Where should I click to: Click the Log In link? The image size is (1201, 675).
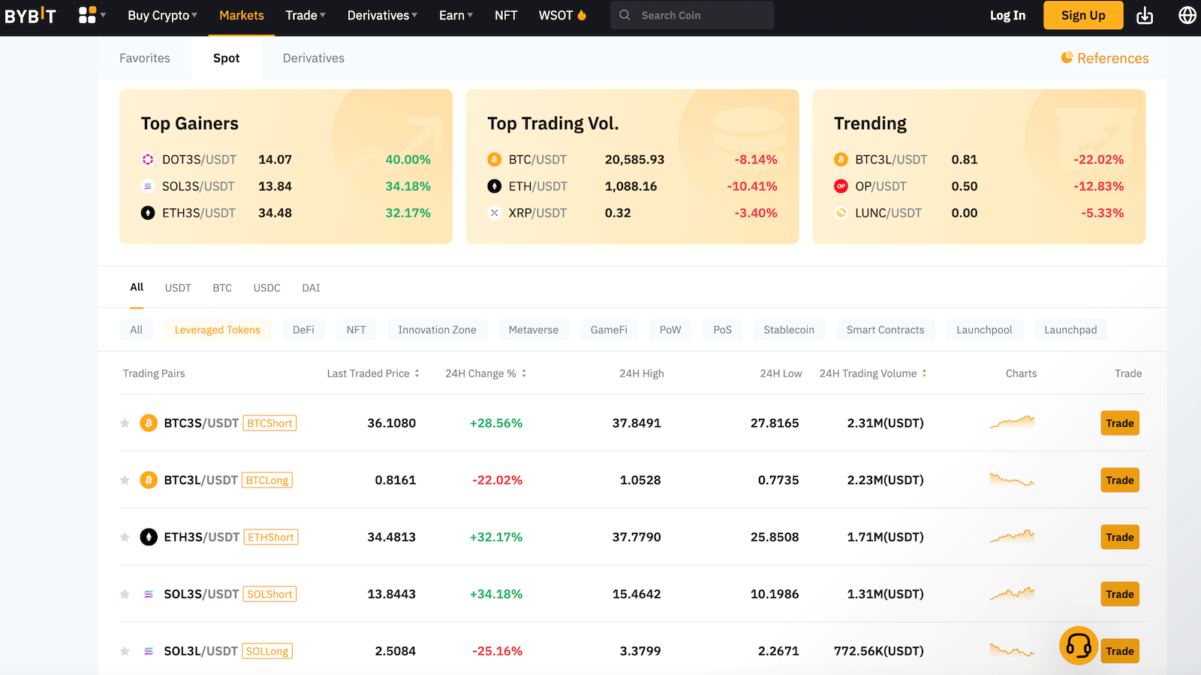pyautogui.click(x=1007, y=15)
